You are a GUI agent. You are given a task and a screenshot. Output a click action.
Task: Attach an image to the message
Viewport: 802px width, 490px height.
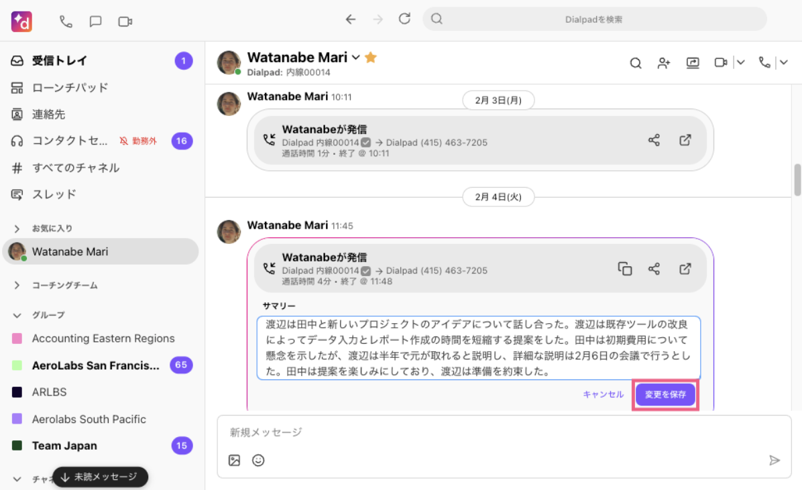(234, 461)
